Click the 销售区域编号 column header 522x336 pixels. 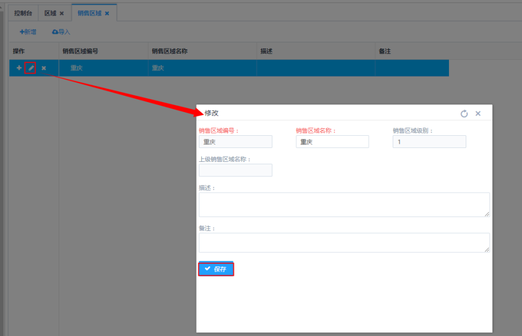click(x=80, y=51)
